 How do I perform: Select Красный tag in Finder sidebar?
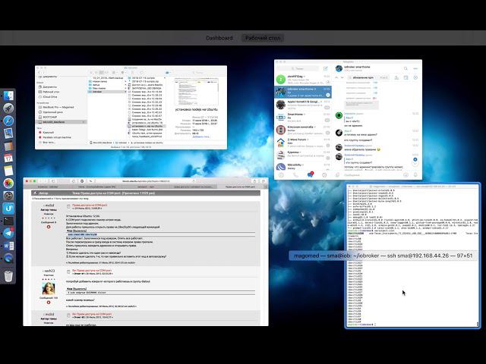(x=46, y=132)
